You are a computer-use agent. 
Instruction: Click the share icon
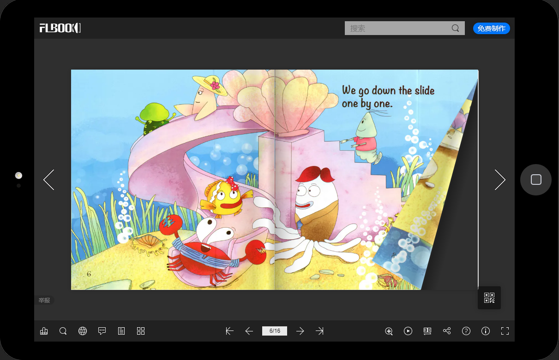coord(447,331)
